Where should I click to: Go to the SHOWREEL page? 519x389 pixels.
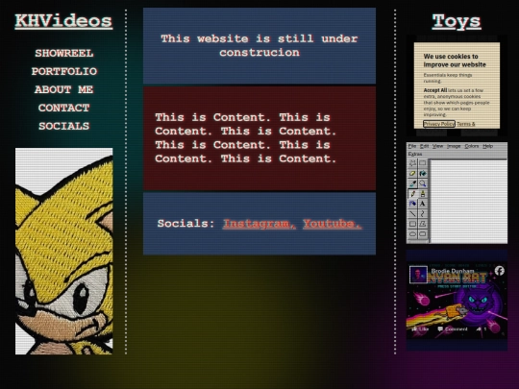pyautogui.click(x=64, y=53)
